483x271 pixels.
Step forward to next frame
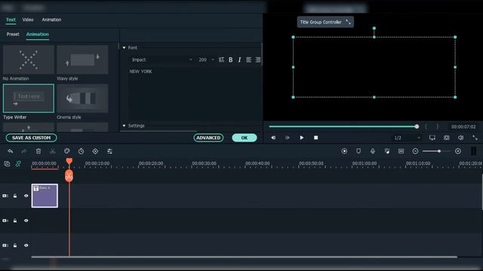coord(288,138)
